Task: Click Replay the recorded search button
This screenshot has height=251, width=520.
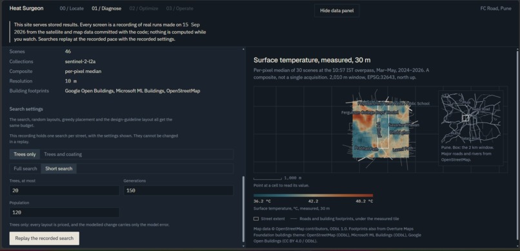Action: pyautogui.click(x=44, y=238)
